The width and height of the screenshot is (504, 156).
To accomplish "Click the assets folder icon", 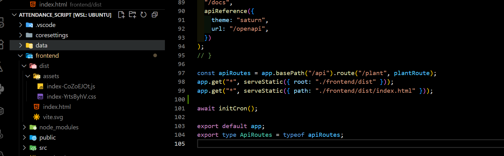I will coord(37,76).
